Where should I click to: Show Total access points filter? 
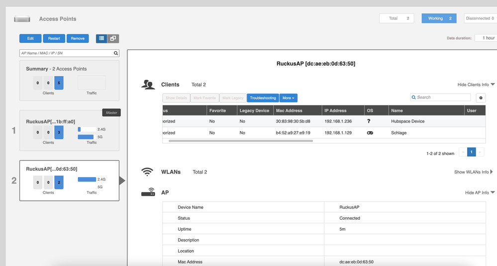click(397, 18)
